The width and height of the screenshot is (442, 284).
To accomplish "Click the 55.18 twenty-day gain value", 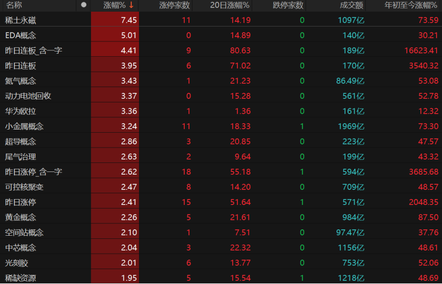I will tap(241, 172).
